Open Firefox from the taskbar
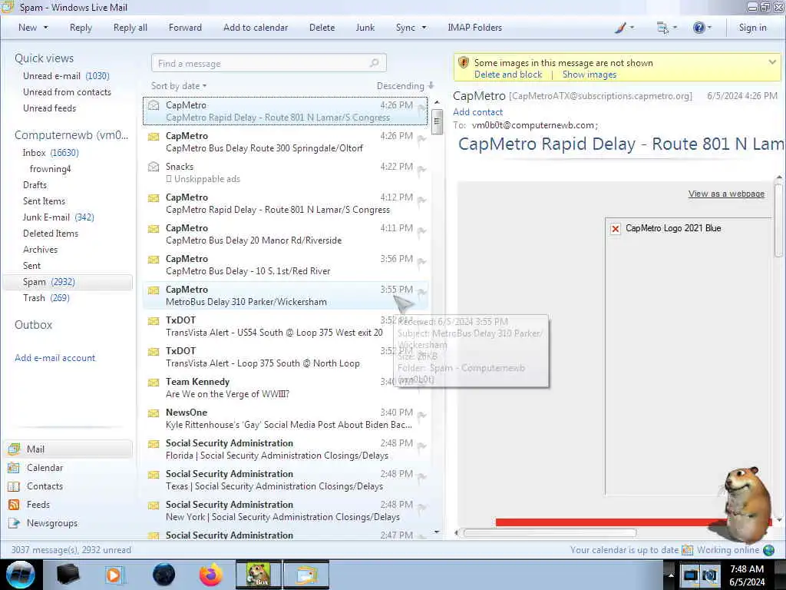This screenshot has height=590, width=786. 211,575
